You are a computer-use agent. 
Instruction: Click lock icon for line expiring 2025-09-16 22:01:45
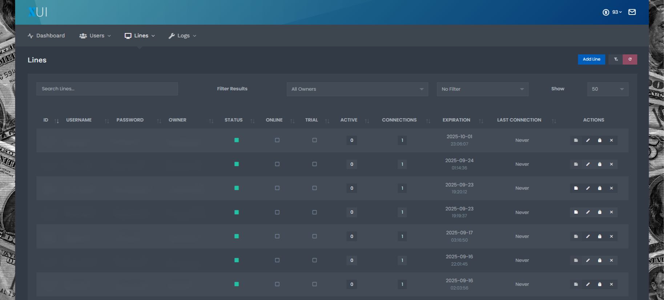(600, 260)
